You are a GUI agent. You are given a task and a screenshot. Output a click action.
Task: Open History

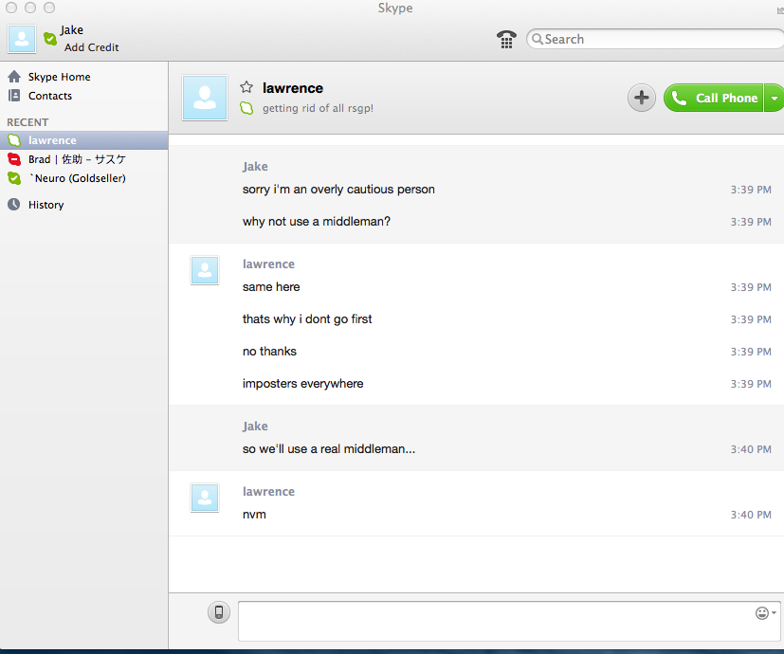pyautogui.click(x=46, y=205)
